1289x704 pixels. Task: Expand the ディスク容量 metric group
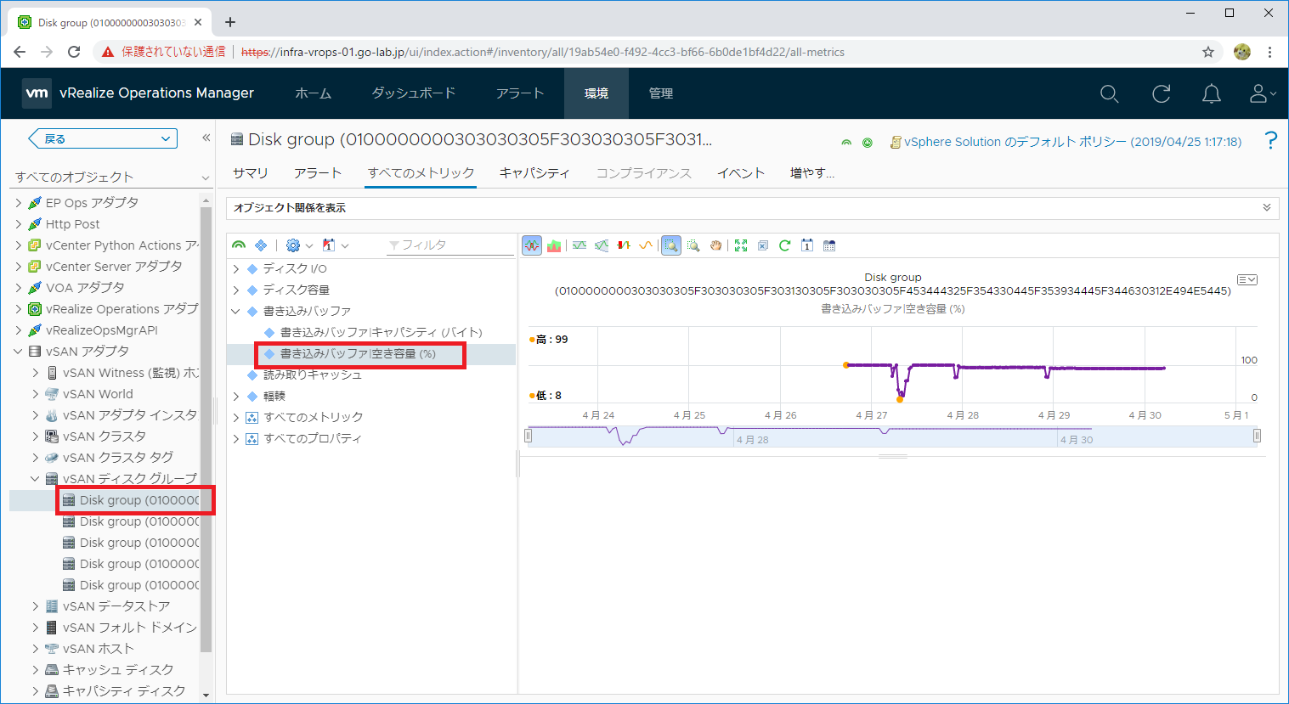pyautogui.click(x=236, y=290)
